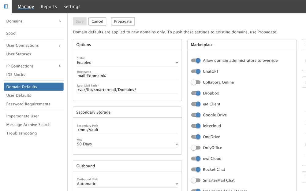306x191 pixels.
Task: Toggle the Dropbox switch
Action: pos(196,93)
